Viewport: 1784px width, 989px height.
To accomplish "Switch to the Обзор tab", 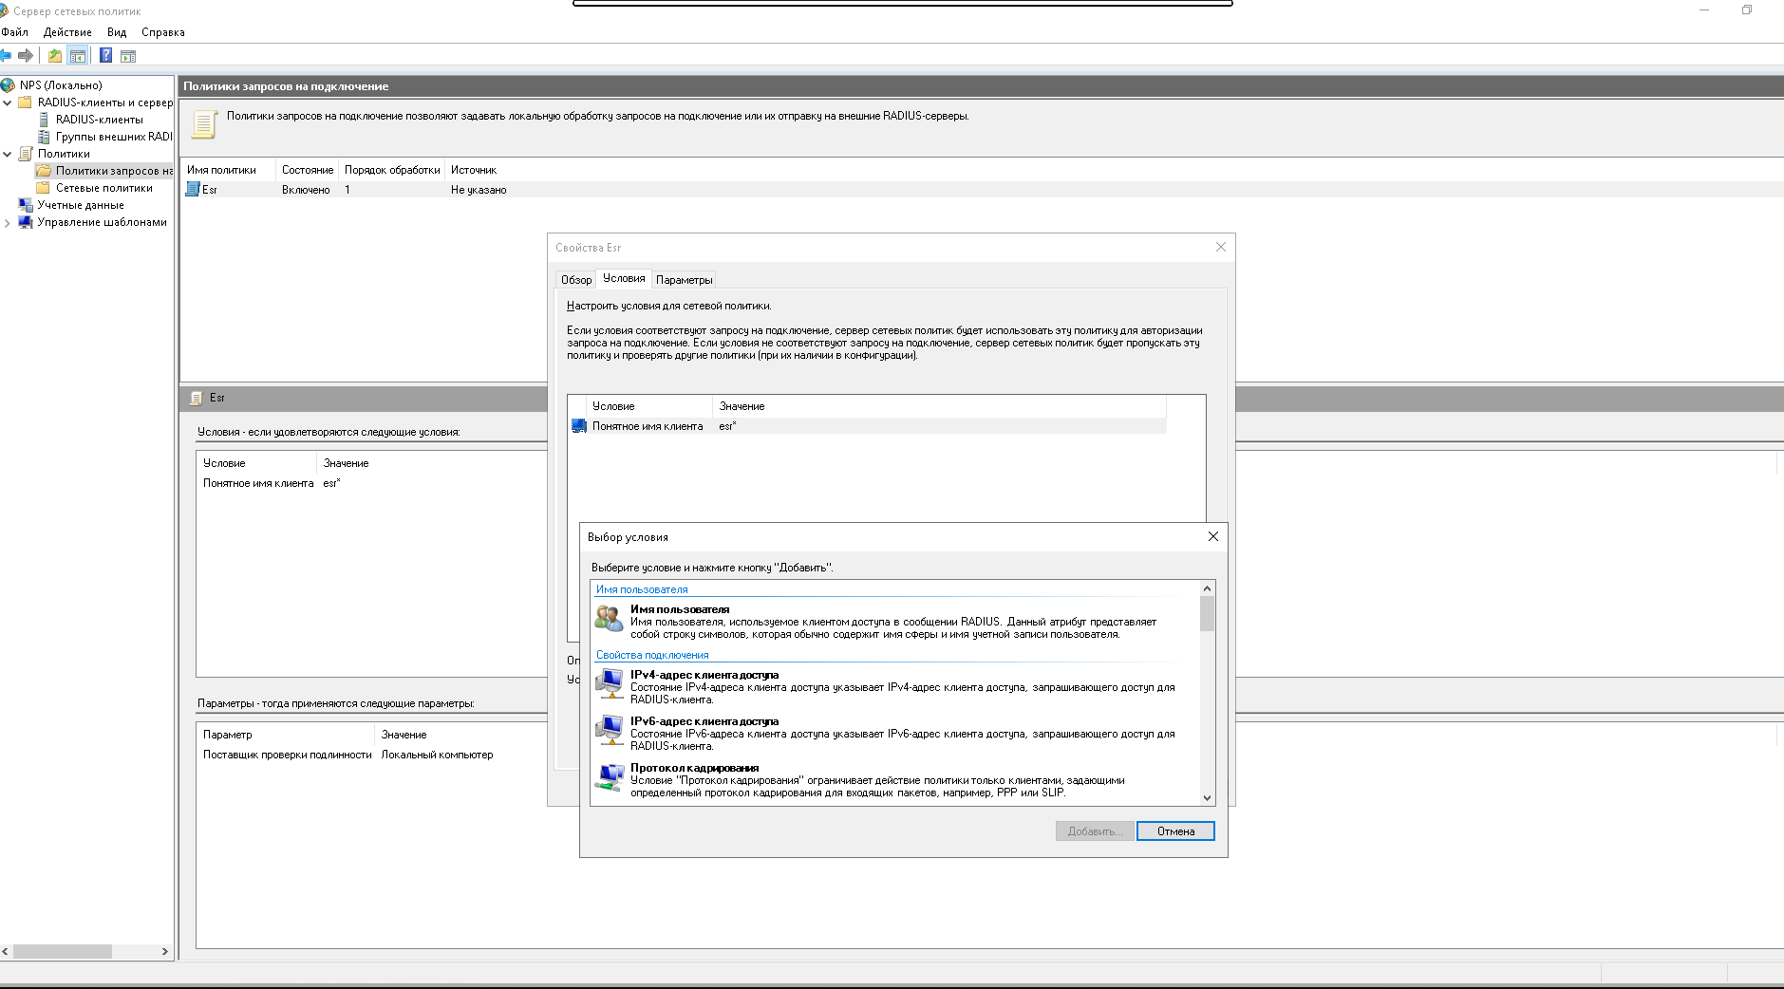I will pos(576,280).
